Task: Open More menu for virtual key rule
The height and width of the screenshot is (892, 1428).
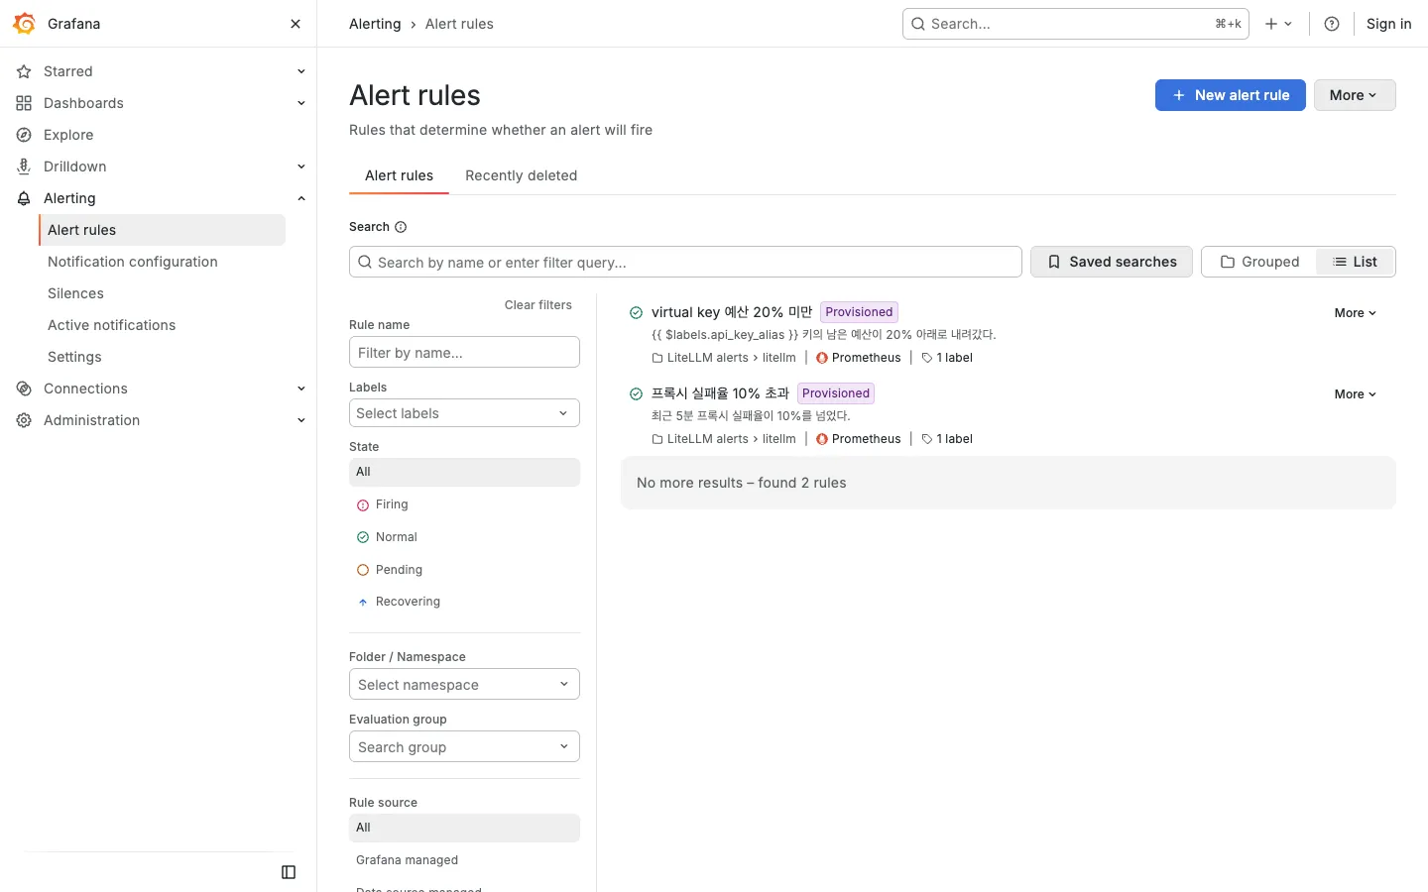Action: click(1355, 313)
